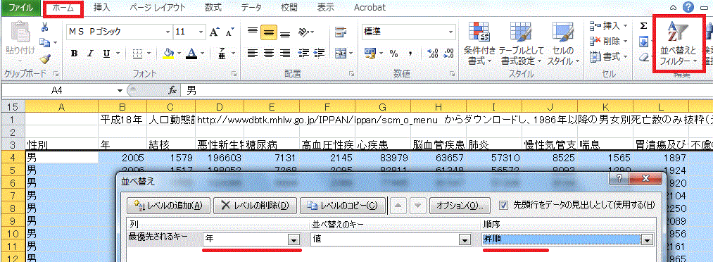Toggle Bold formatting
713x262 pixels.
click(75, 54)
